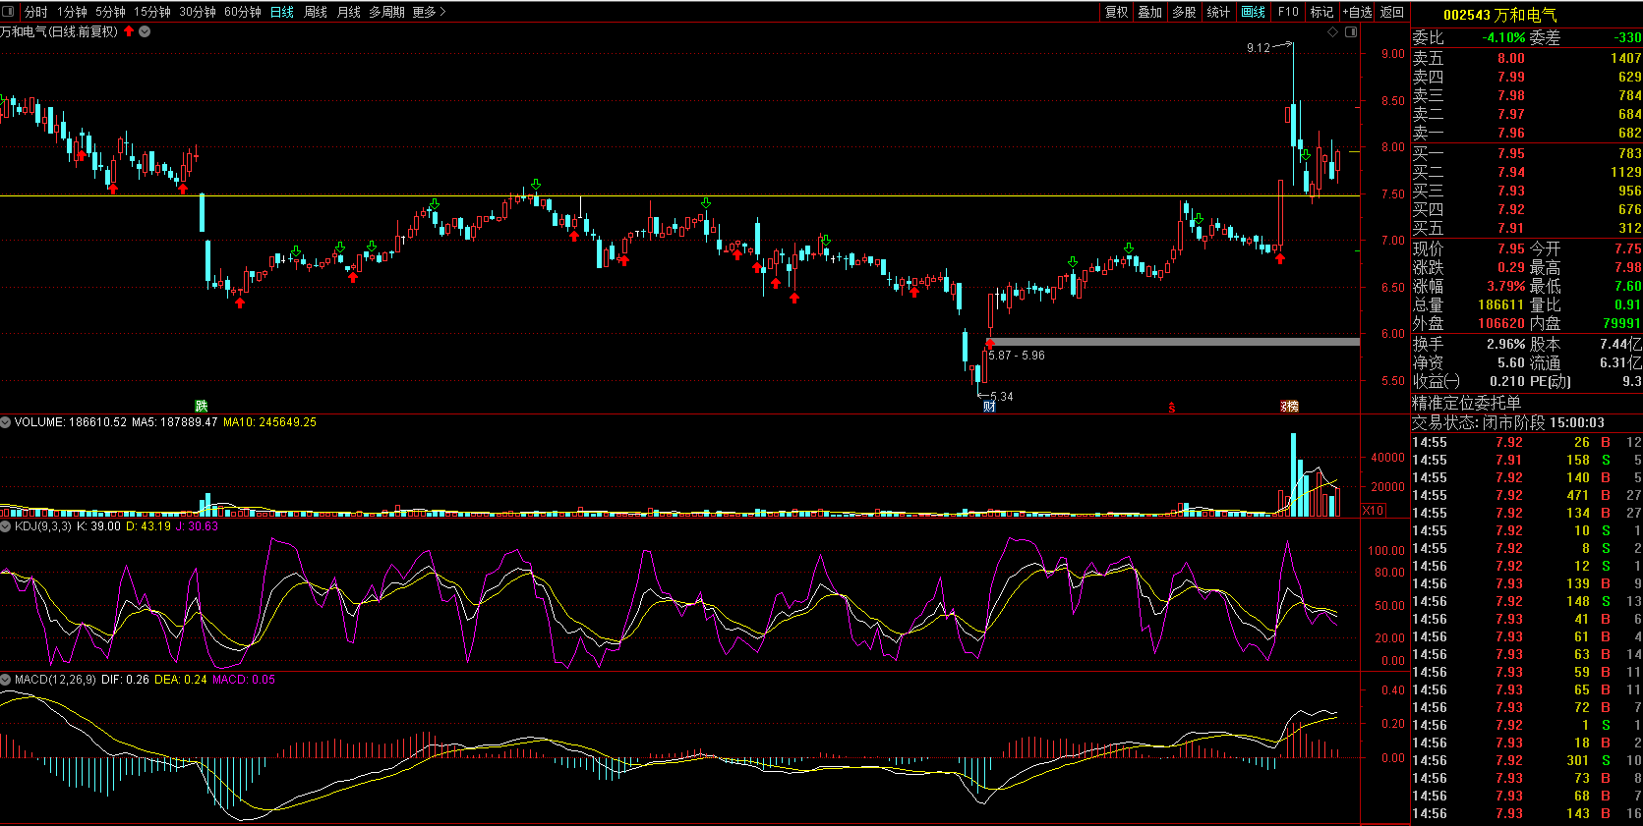Click the X10 volume scale label
Screen dimensions: 1643x826
pyautogui.click(x=1374, y=510)
